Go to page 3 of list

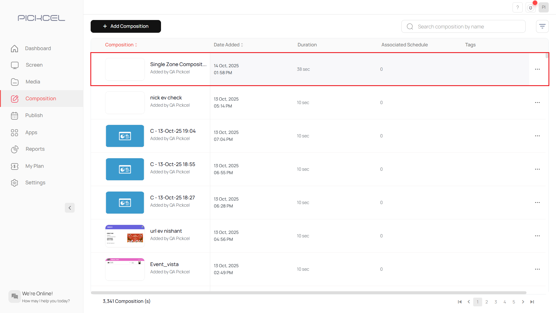[x=496, y=302]
